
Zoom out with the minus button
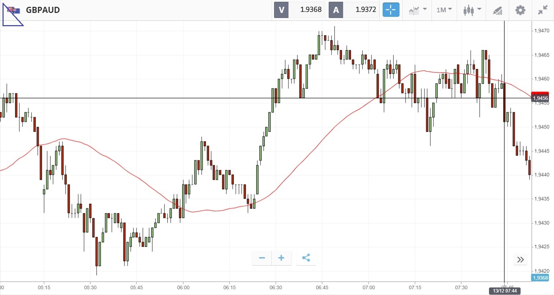tap(262, 258)
